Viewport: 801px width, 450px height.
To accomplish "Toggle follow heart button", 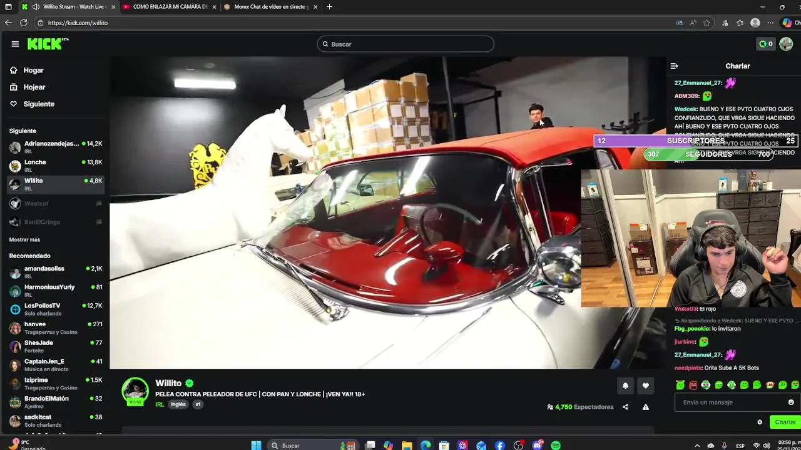I will pos(645,386).
